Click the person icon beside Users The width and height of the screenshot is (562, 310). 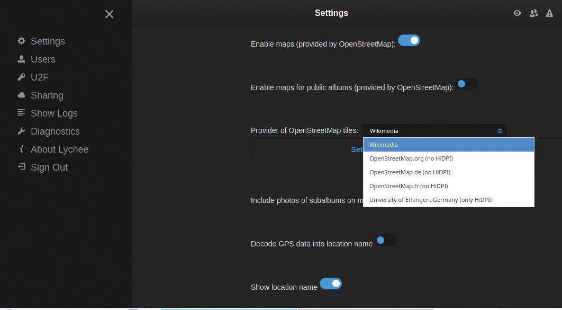22,59
